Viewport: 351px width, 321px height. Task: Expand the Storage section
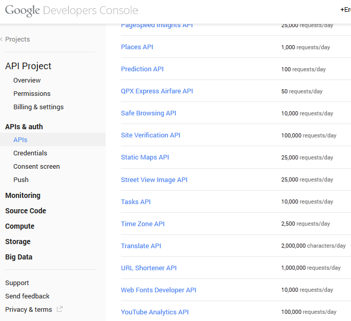tap(18, 242)
